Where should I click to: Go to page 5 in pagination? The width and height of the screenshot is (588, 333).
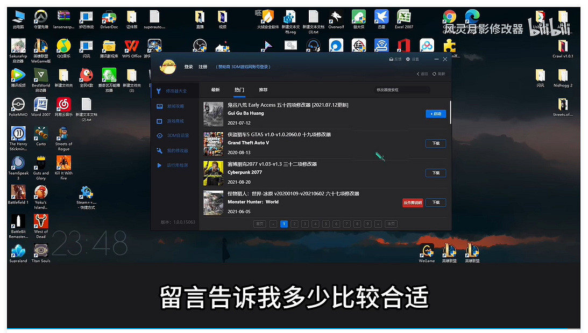point(326,224)
